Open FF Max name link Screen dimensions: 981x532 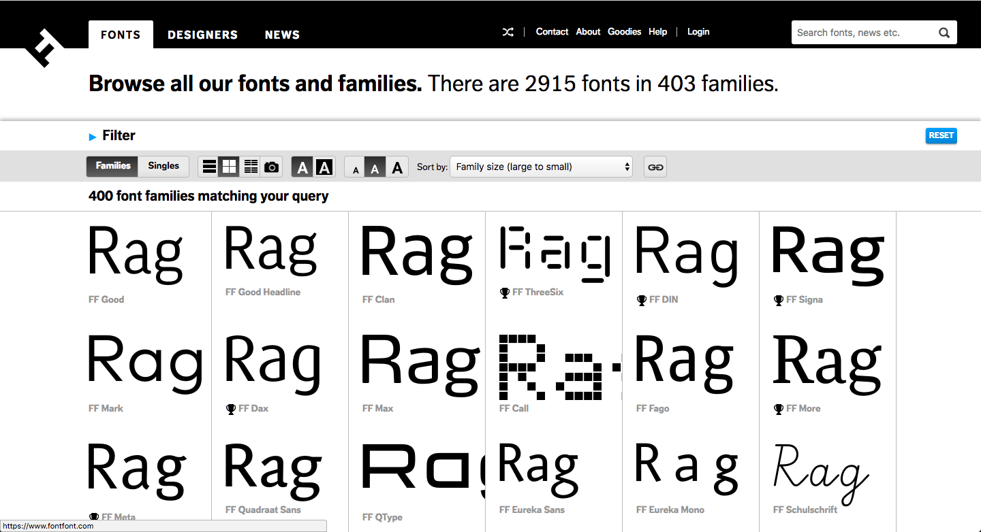pos(378,409)
